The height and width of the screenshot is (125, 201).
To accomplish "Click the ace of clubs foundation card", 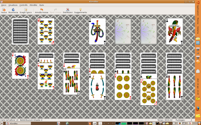I will [x=174, y=31].
